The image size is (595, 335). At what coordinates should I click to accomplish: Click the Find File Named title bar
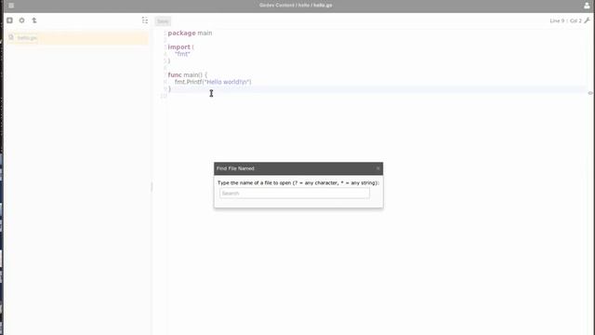click(x=298, y=168)
